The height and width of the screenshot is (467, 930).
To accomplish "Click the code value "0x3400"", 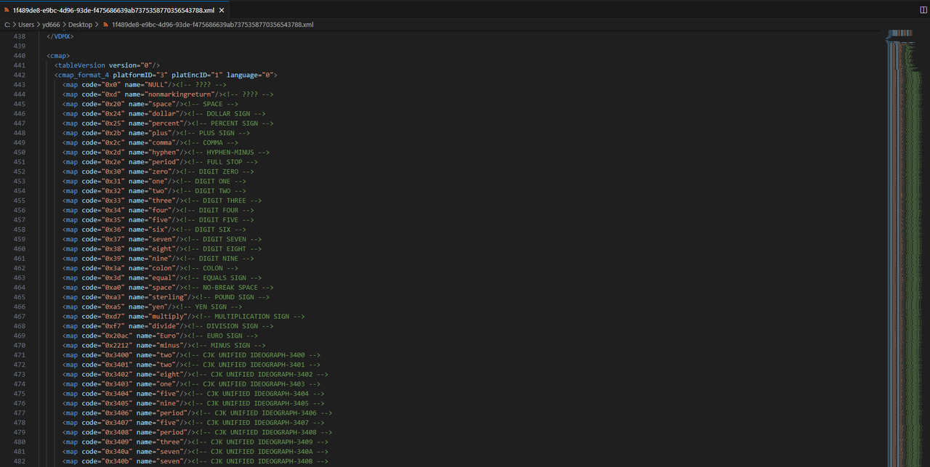I will click(118, 355).
